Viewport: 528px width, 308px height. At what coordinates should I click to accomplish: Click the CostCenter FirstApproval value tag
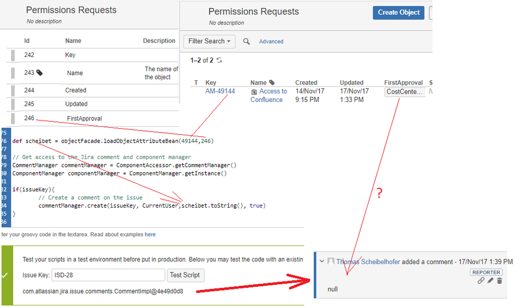coord(405,92)
